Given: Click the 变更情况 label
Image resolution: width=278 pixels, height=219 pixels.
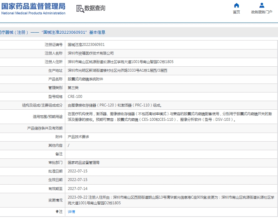Looking at the screenshot, I should pos(55,200).
